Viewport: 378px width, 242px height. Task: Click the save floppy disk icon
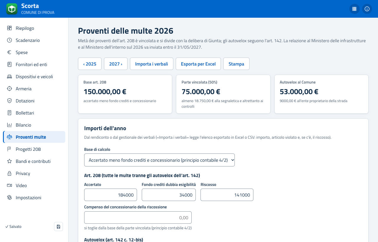click(58, 226)
